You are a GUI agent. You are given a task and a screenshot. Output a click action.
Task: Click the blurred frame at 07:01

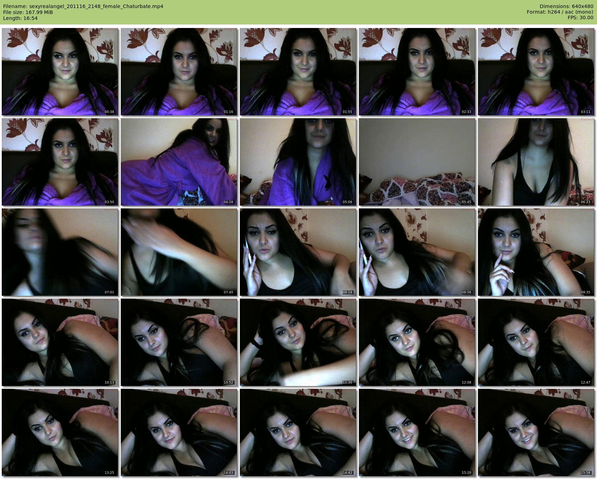pyautogui.click(x=60, y=252)
